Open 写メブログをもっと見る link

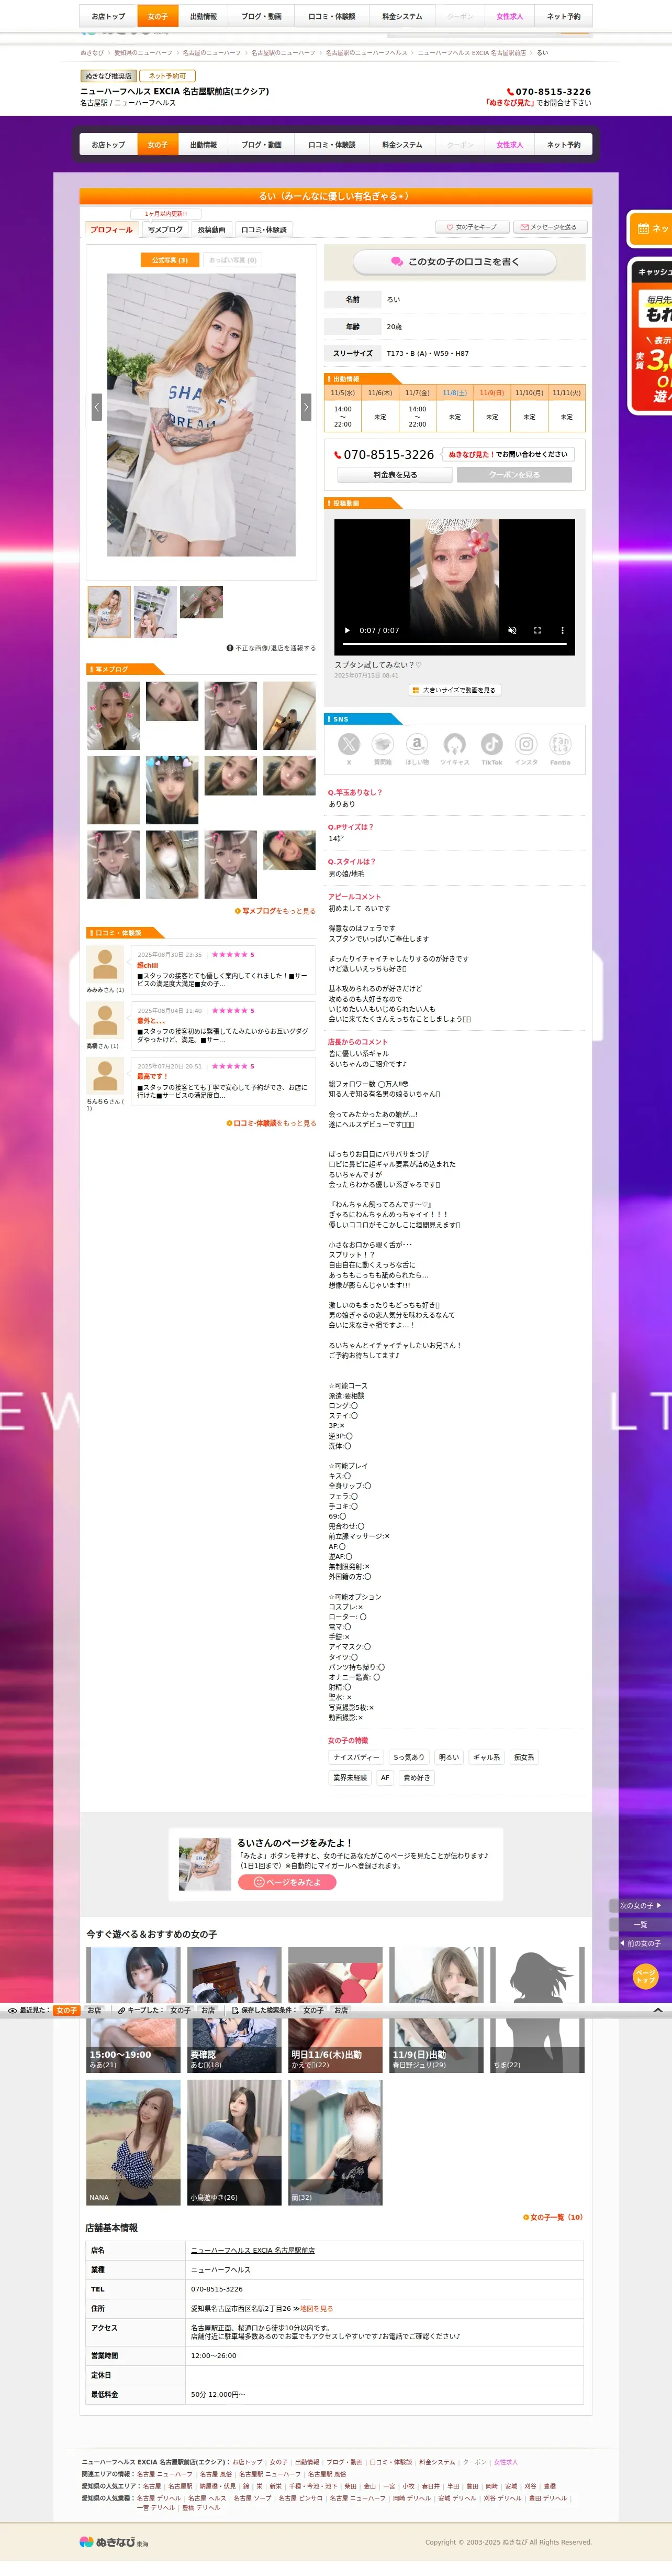coord(276,911)
